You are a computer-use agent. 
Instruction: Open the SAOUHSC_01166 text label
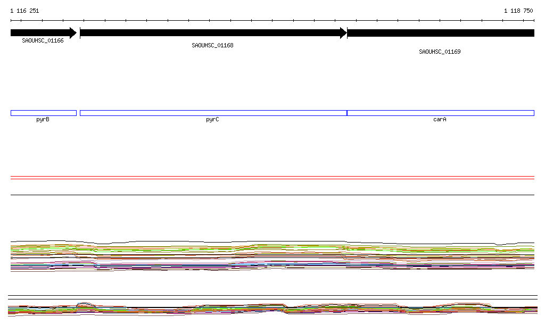point(43,40)
